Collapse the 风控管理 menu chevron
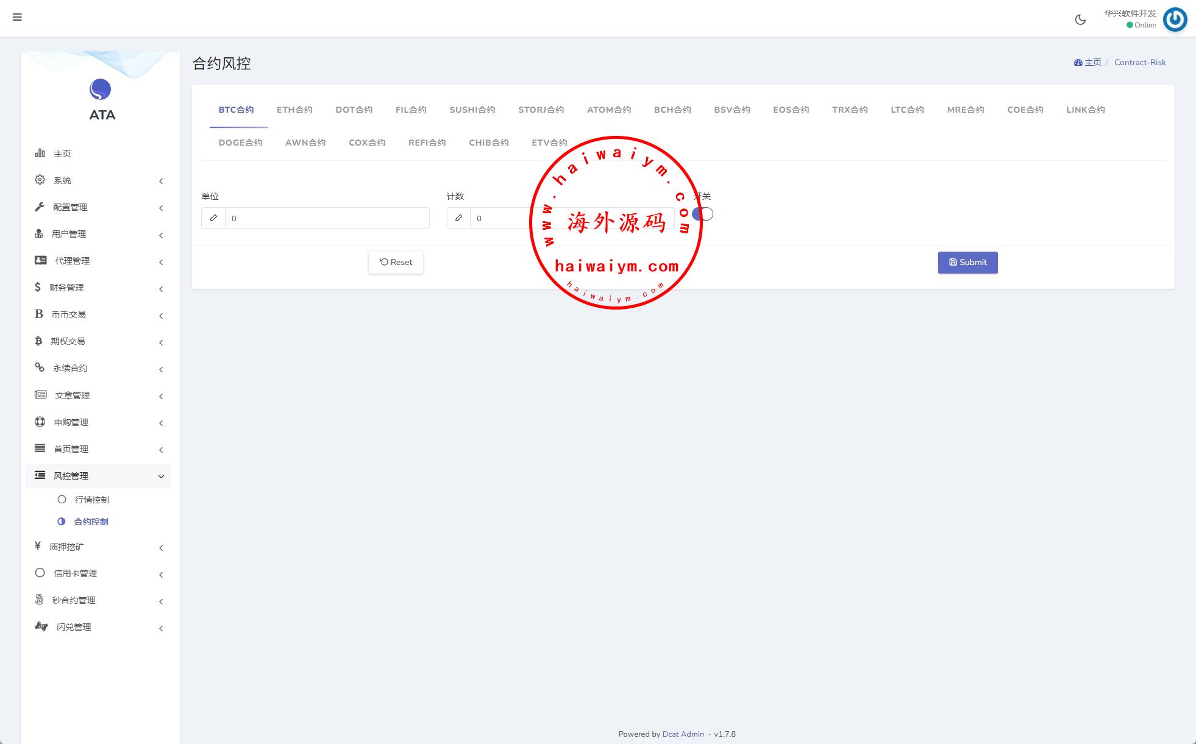The image size is (1196, 744). pyautogui.click(x=161, y=477)
